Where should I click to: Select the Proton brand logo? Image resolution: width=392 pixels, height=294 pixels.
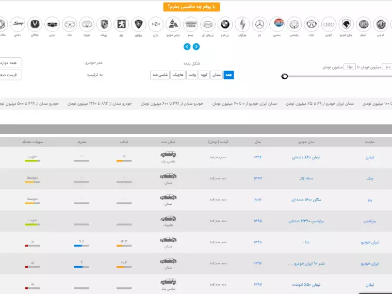pyautogui.click(x=139, y=24)
